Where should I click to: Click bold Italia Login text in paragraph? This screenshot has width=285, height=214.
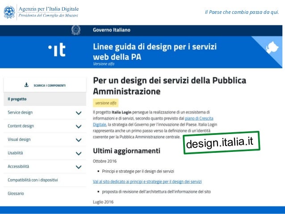coord(122,113)
